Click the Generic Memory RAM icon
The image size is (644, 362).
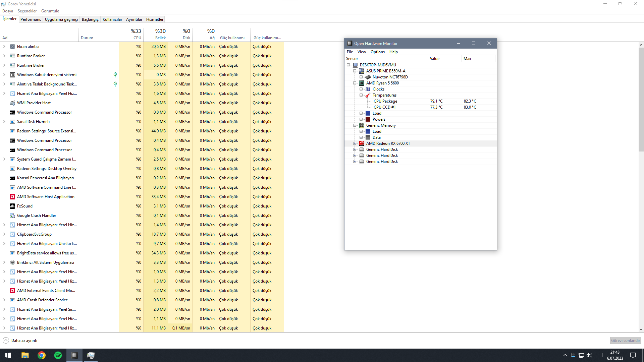tap(362, 125)
